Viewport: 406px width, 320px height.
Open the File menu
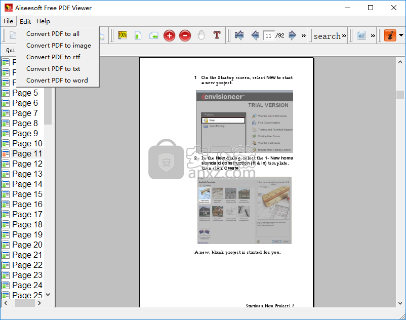click(x=8, y=21)
